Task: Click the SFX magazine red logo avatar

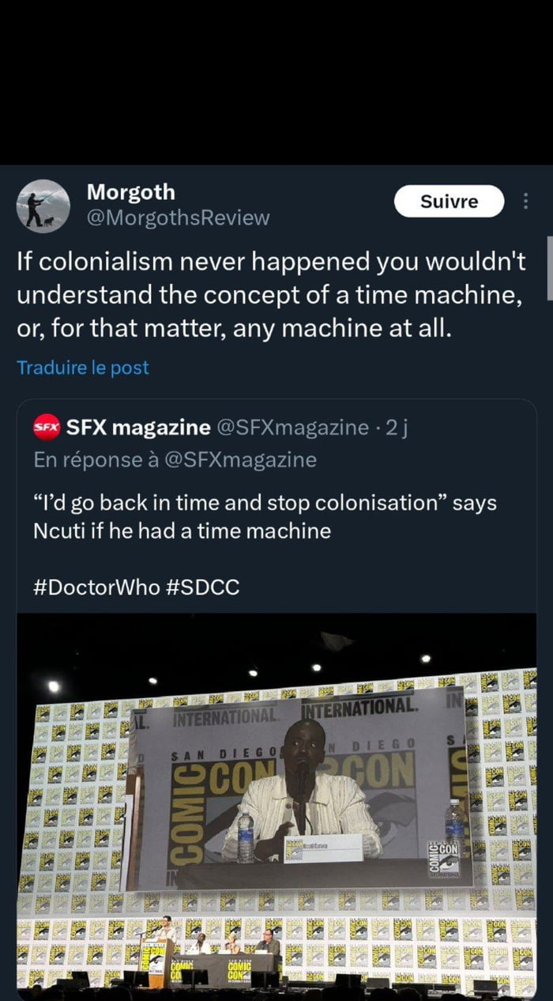Action: click(x=46, y=428)
